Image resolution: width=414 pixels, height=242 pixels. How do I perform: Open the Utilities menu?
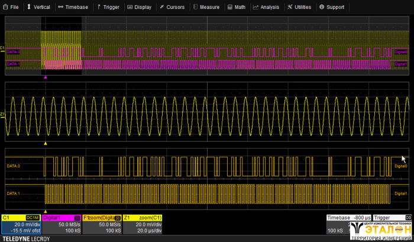299,7
